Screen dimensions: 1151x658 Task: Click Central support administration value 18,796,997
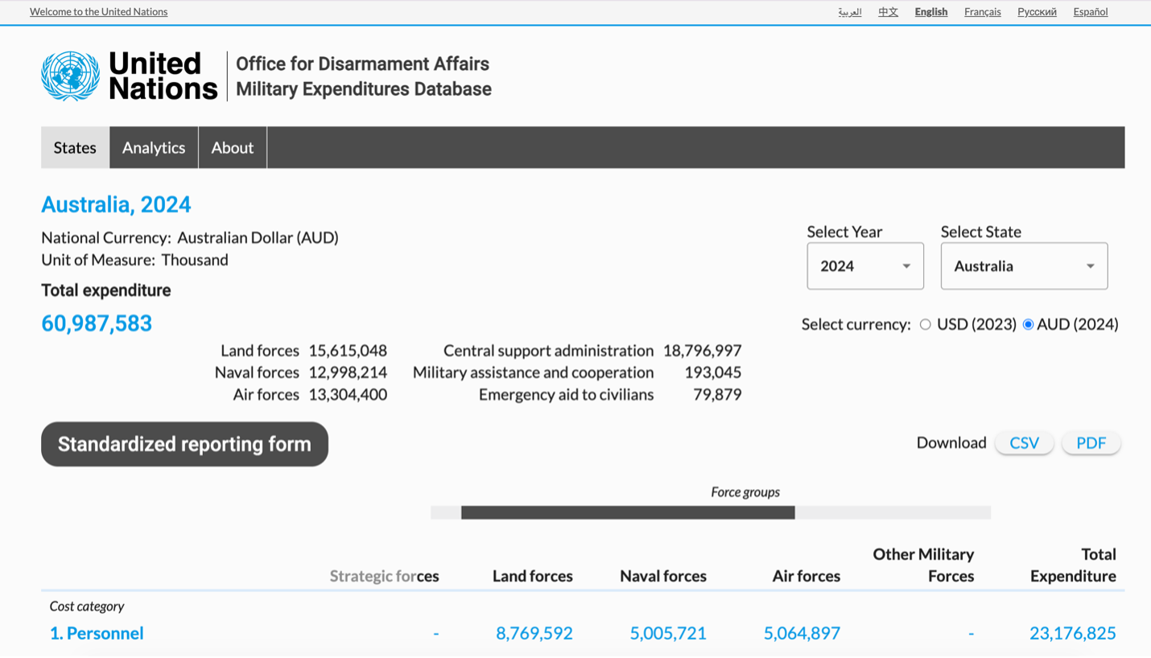[703, 351]
